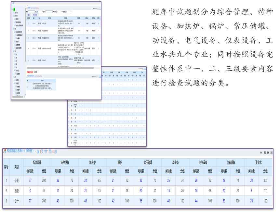Click 必查 score 83 under 工业水
Image resolution: width=280 pixels, height=212 pixels.
265,180
